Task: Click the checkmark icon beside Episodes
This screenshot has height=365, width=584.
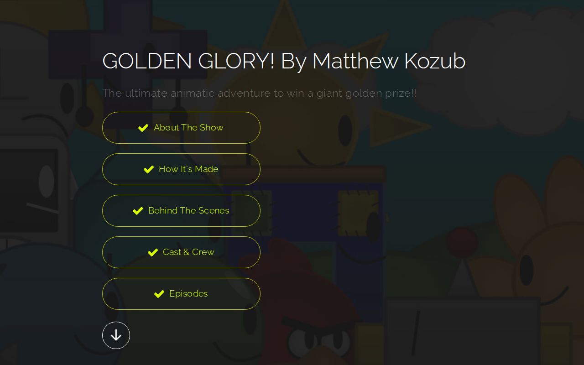Action: (159, 294)
